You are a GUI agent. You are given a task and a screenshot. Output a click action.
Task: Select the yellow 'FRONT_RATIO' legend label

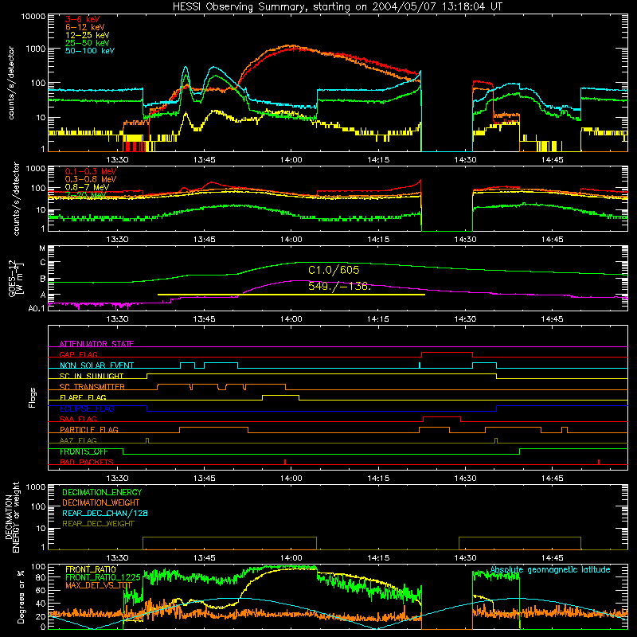tap(91, 569)
